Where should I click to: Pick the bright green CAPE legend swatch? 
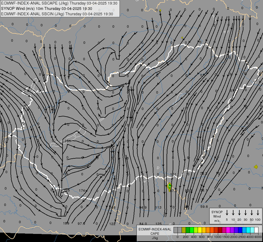coord(192,230)
